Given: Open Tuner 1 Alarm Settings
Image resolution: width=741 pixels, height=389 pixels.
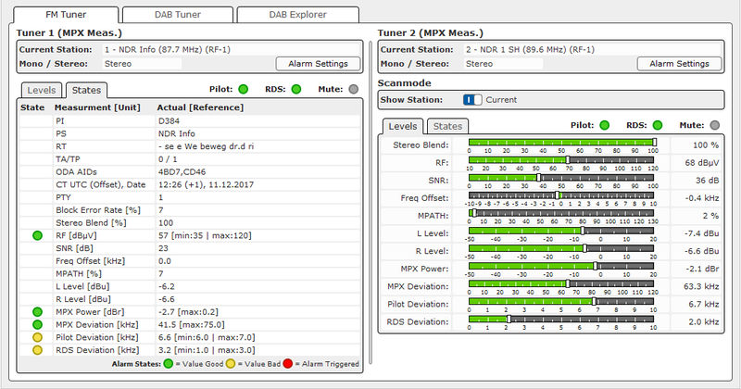Looking at the screenshot, I should (x=318, y=64).
